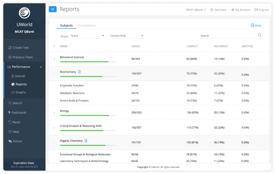Select Graphs under Performance menu
Viewport: 275px width, 174px height.
[x=20, y=92]
